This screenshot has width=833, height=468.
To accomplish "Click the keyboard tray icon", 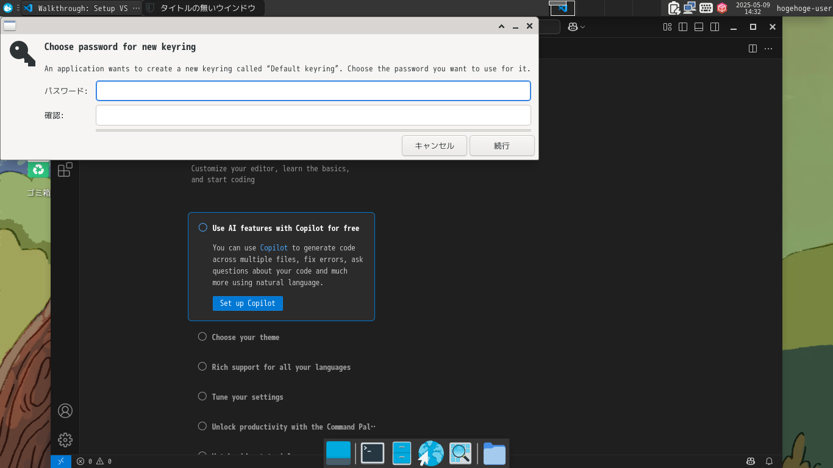I will [706, 8].
